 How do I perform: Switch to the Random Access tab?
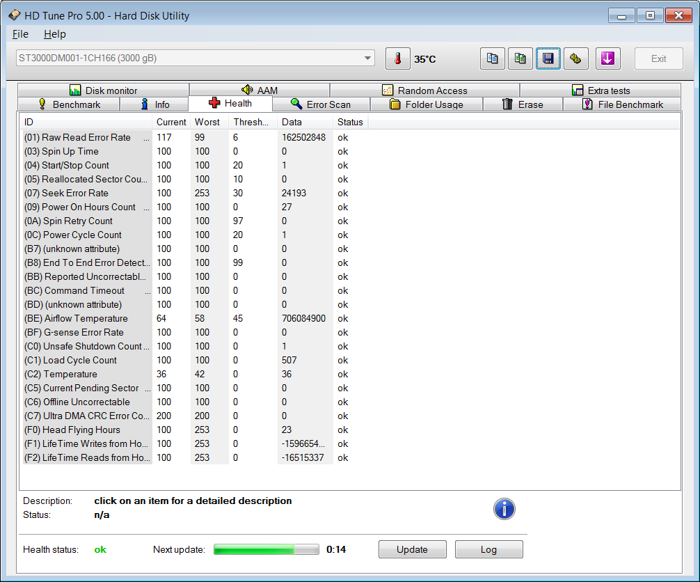point(424,91)
